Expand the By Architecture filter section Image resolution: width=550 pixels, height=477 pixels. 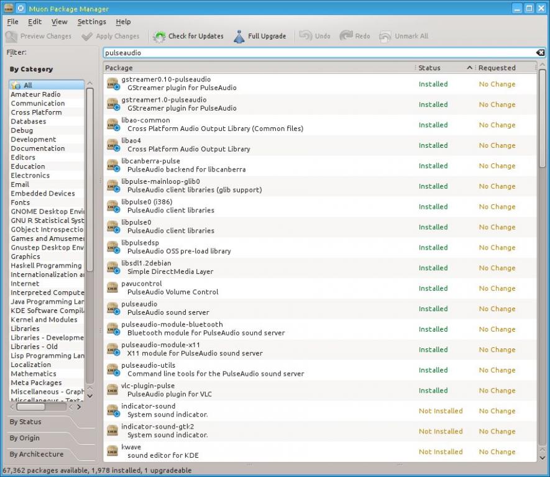37,454
